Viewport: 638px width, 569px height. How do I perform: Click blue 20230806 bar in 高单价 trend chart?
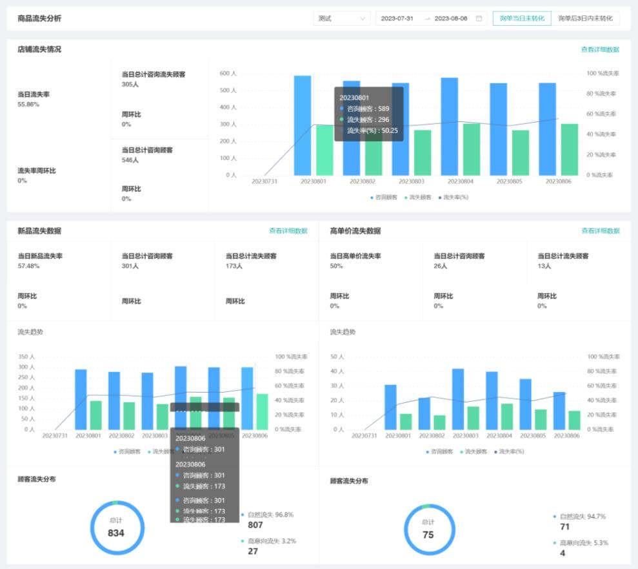click(x=559, y=411)
